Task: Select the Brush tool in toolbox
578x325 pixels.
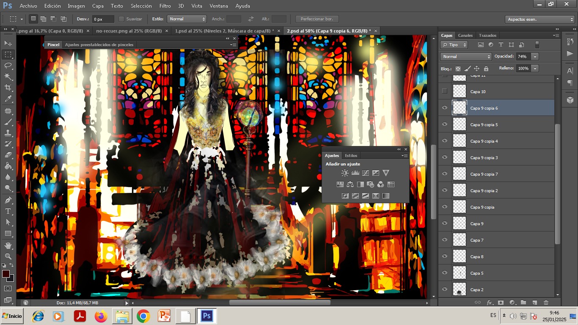Action: click(8, 122)
